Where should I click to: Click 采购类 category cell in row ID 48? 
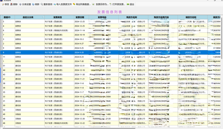tap(30, 119)
